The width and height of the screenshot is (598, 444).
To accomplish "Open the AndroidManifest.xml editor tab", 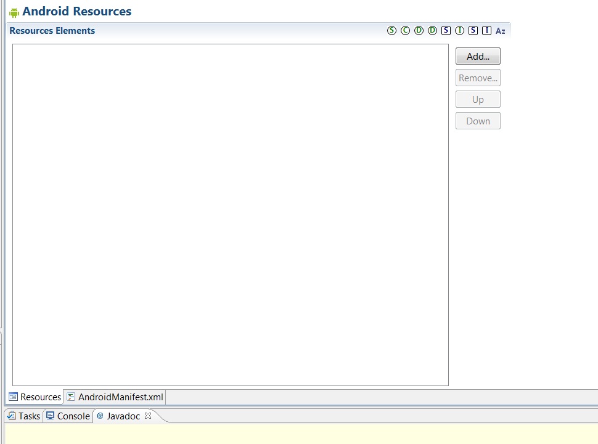I will 115,397.
